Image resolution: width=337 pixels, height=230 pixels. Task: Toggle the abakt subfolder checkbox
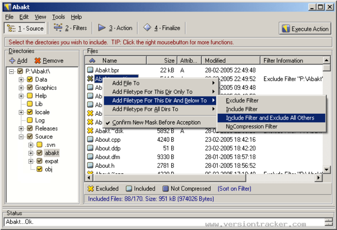(39, 153)
